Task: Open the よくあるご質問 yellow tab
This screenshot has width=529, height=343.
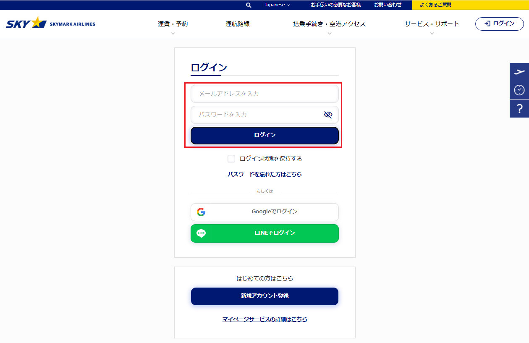Action: [x=435, y=5]
